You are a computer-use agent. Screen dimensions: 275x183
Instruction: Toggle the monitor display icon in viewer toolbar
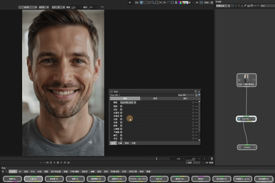[141, 3]
